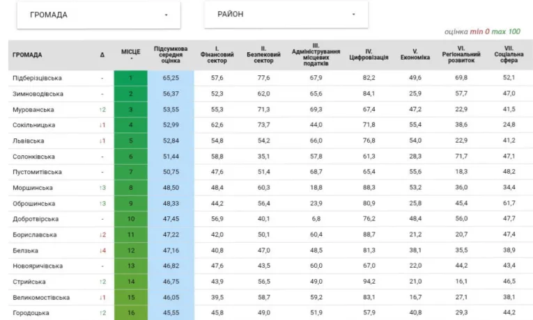Open the РАЙОН dropdown filter
The width and height of the screenshot is (533, 320).
coord(286,15)
